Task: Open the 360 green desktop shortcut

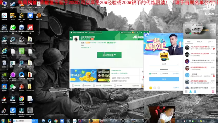Action: pyautogui.click(x=22, y=52)
